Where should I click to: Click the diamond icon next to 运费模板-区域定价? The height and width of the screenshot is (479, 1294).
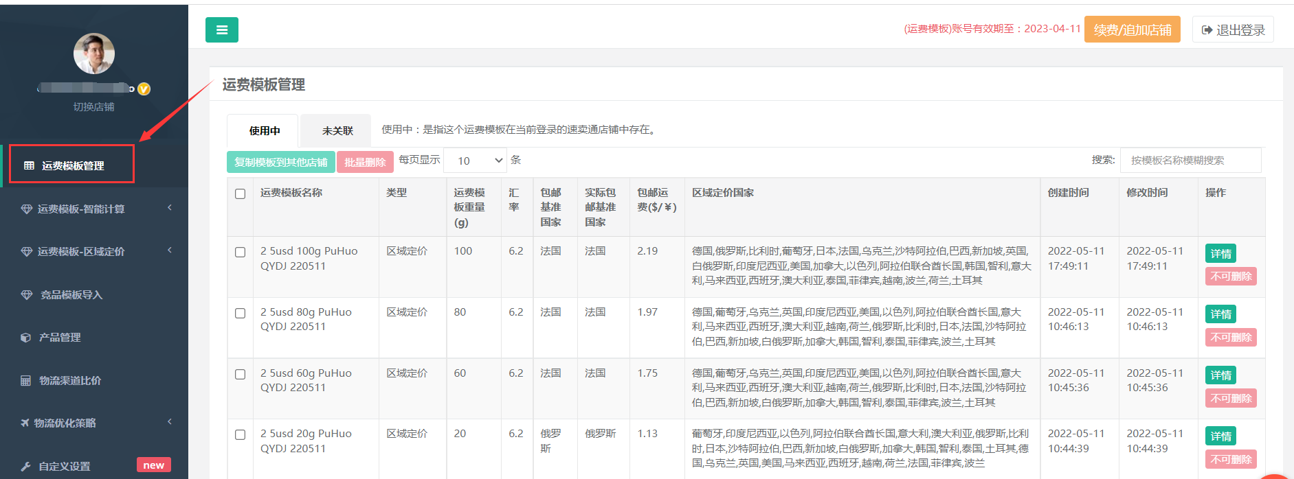pyautogui.click(x=27, y=252)
